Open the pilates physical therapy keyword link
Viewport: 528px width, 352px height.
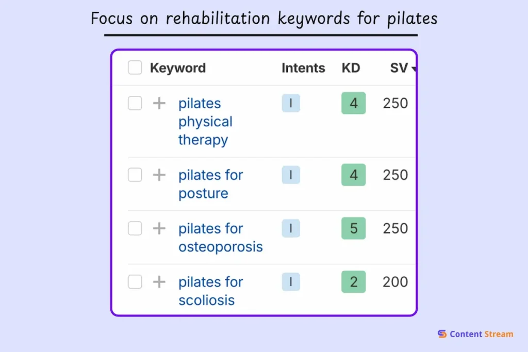click(205, 121)
